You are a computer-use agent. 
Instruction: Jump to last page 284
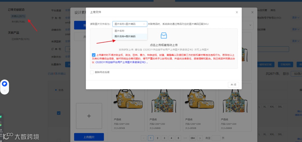point(193,138)
